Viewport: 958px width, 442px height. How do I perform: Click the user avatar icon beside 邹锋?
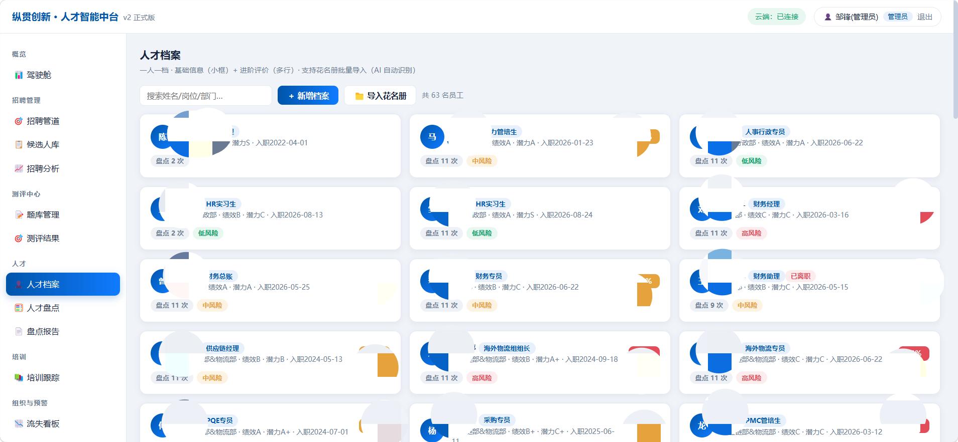(x=828, y=17)
